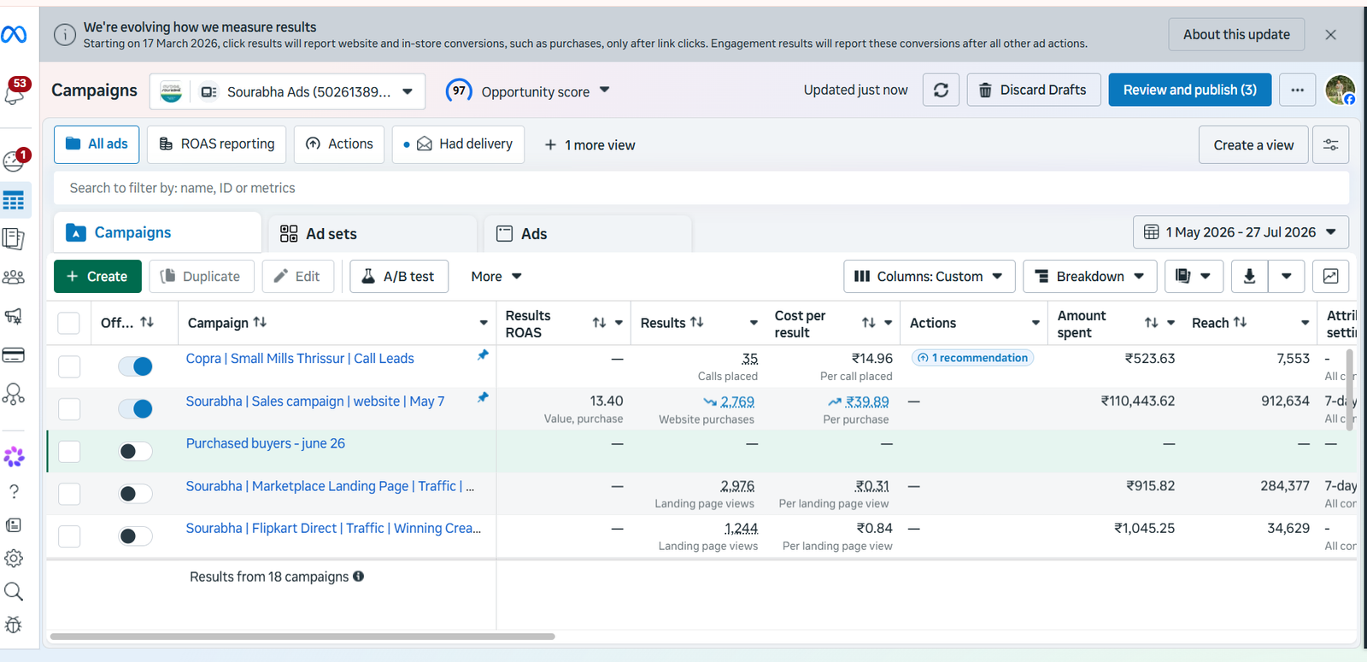
Task: Open the three-dot more options menu
Action: pos(1297,90)
